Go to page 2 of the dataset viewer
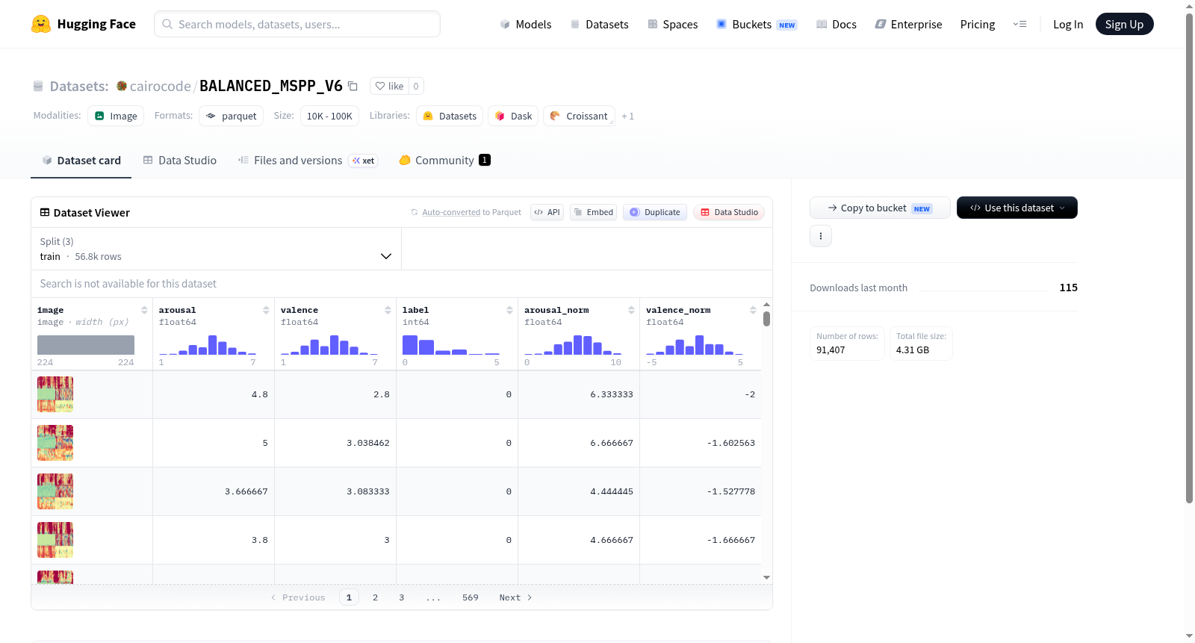 pos(375,597)
